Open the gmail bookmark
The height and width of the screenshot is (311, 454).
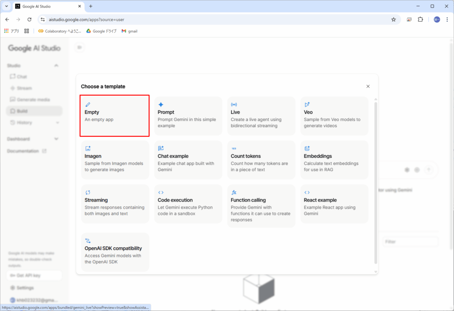(129, 31)
